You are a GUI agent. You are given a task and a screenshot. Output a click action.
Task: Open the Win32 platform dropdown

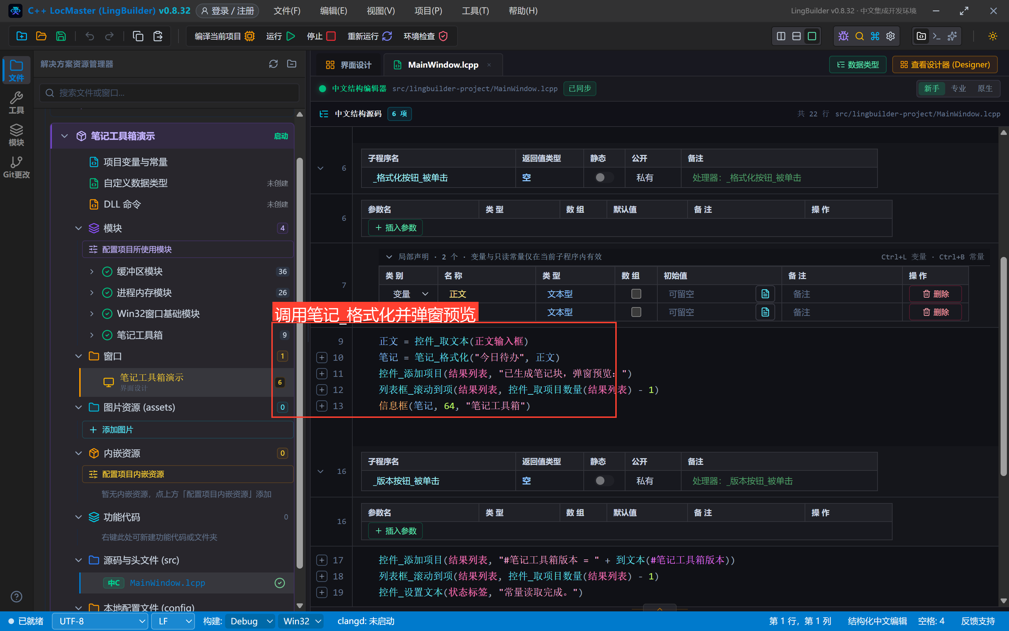tap(301, 621)
